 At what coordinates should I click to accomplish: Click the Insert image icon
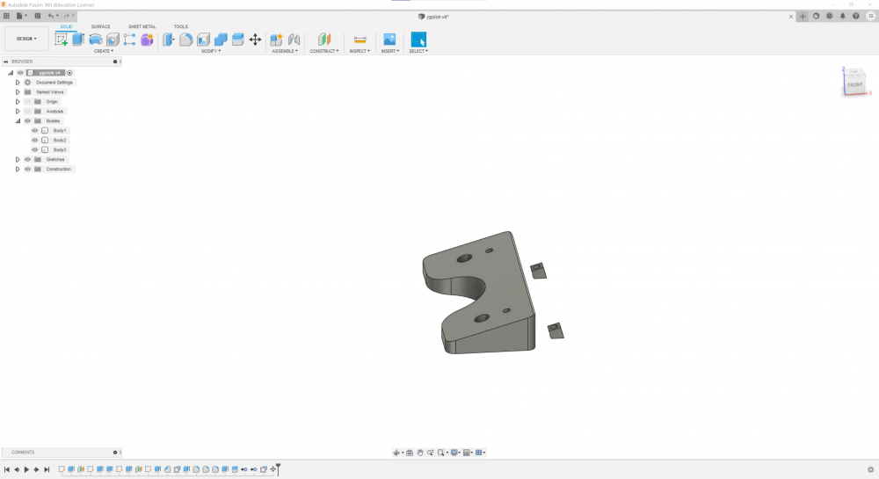pos(389,40)
